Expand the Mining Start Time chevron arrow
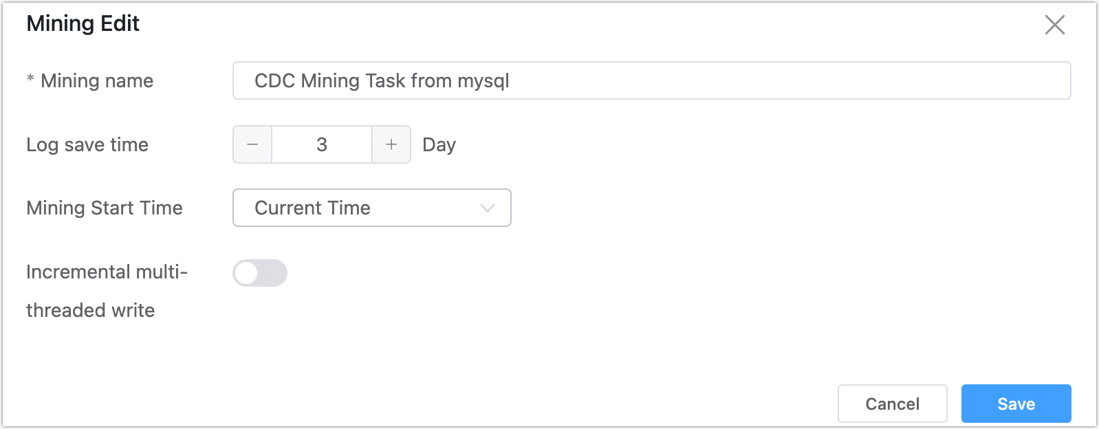This screenshot has width=1099, height=429. (488, 208)
